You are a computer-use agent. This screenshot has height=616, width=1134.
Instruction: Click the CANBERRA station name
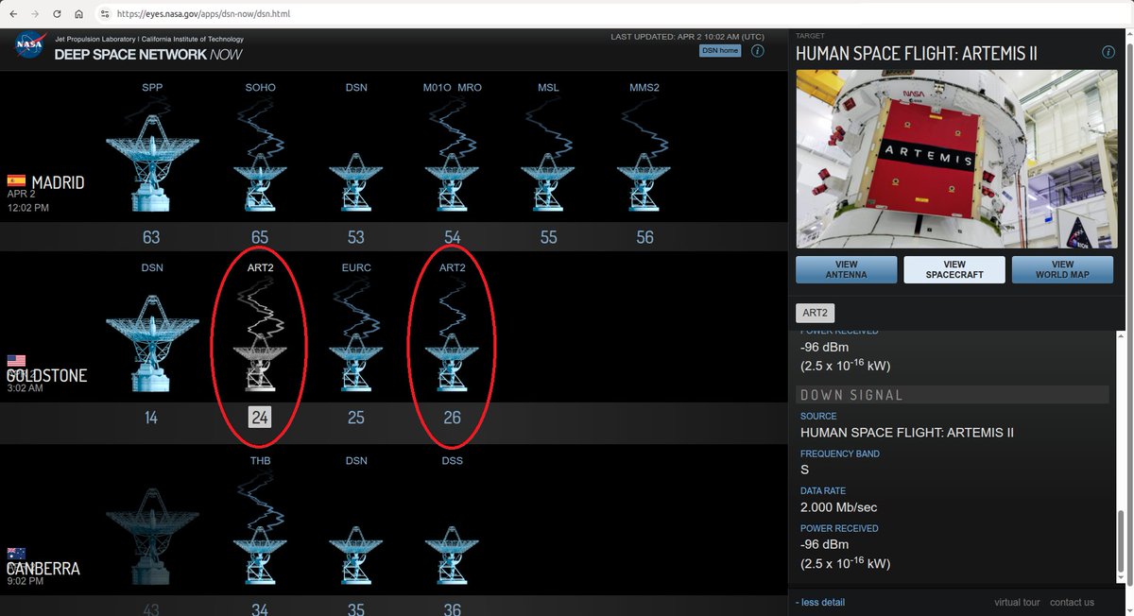tap(43, 569)
